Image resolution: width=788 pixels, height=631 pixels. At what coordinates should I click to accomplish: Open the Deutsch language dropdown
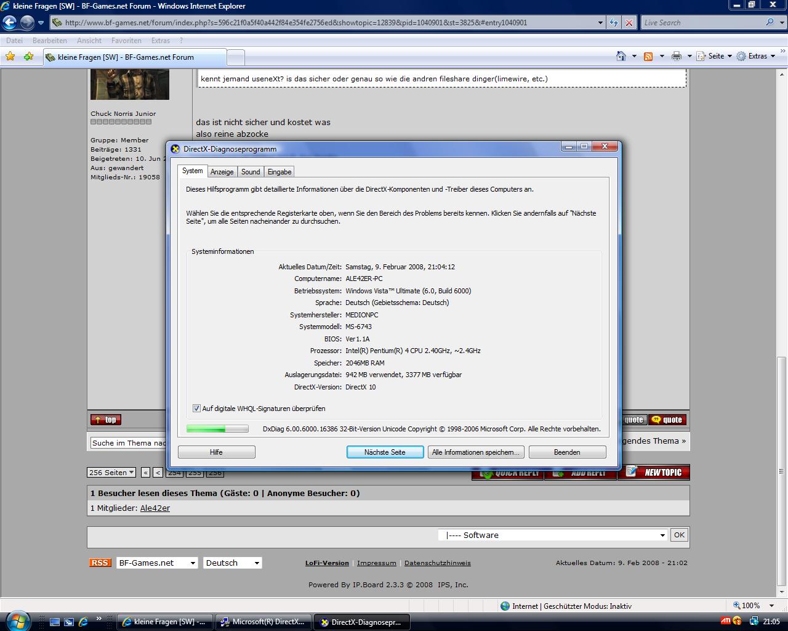pyautogui.click(x=233, y=563)
